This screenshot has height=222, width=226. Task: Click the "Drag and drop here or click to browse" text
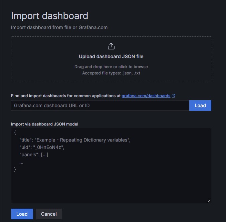point(111,67)
